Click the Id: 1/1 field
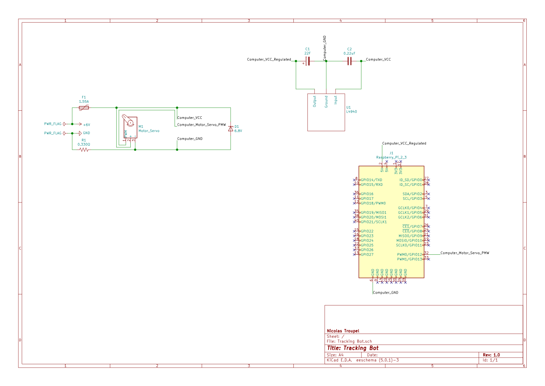Image resolution: width=545 pixels, height=386 pixels. coord(490,360)
